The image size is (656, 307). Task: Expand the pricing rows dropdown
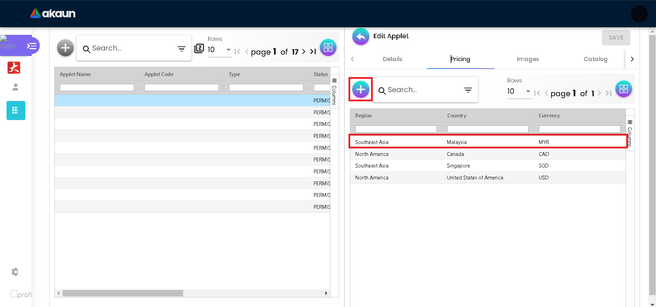528,91
